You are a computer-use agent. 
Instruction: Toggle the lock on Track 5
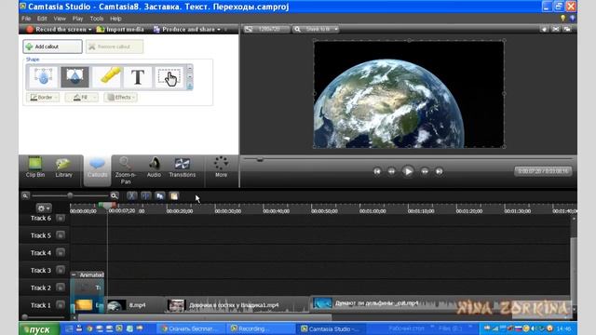[x=60, y=235]
